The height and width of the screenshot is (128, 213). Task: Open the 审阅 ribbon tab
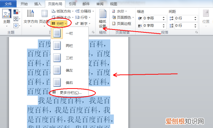pos(100,4)
